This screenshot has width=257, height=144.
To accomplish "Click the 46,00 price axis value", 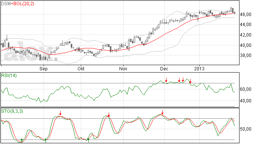I will click(246, 15).
